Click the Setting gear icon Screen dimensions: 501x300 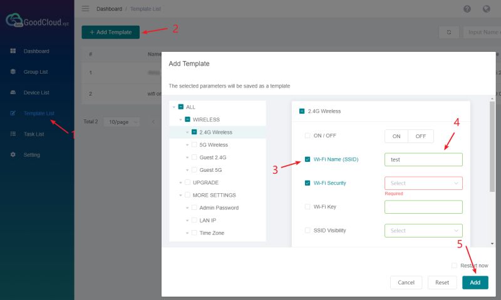[13, 154]
